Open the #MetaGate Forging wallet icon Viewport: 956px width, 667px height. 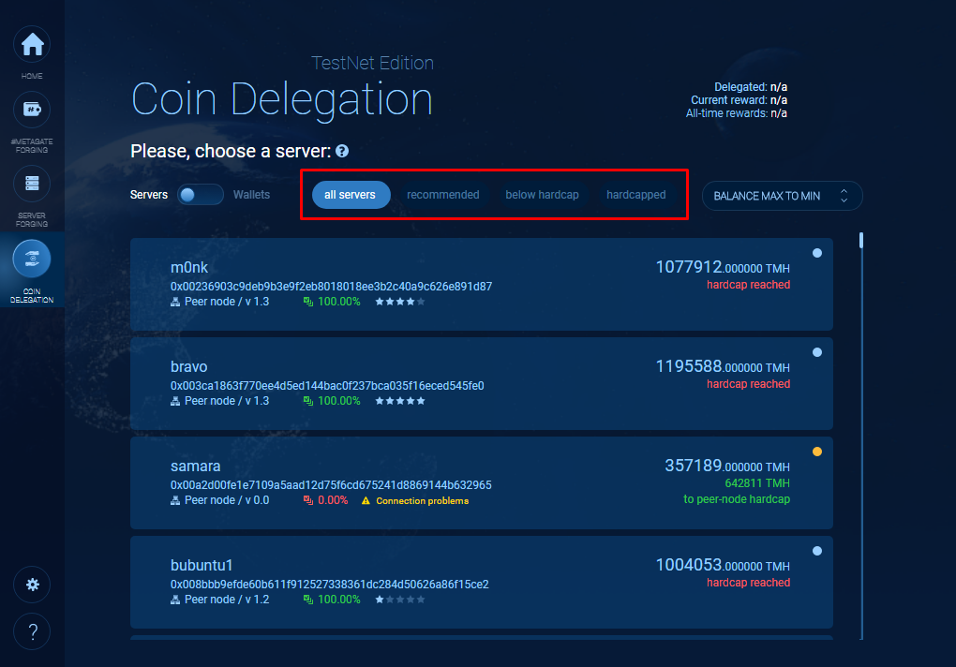32,110
